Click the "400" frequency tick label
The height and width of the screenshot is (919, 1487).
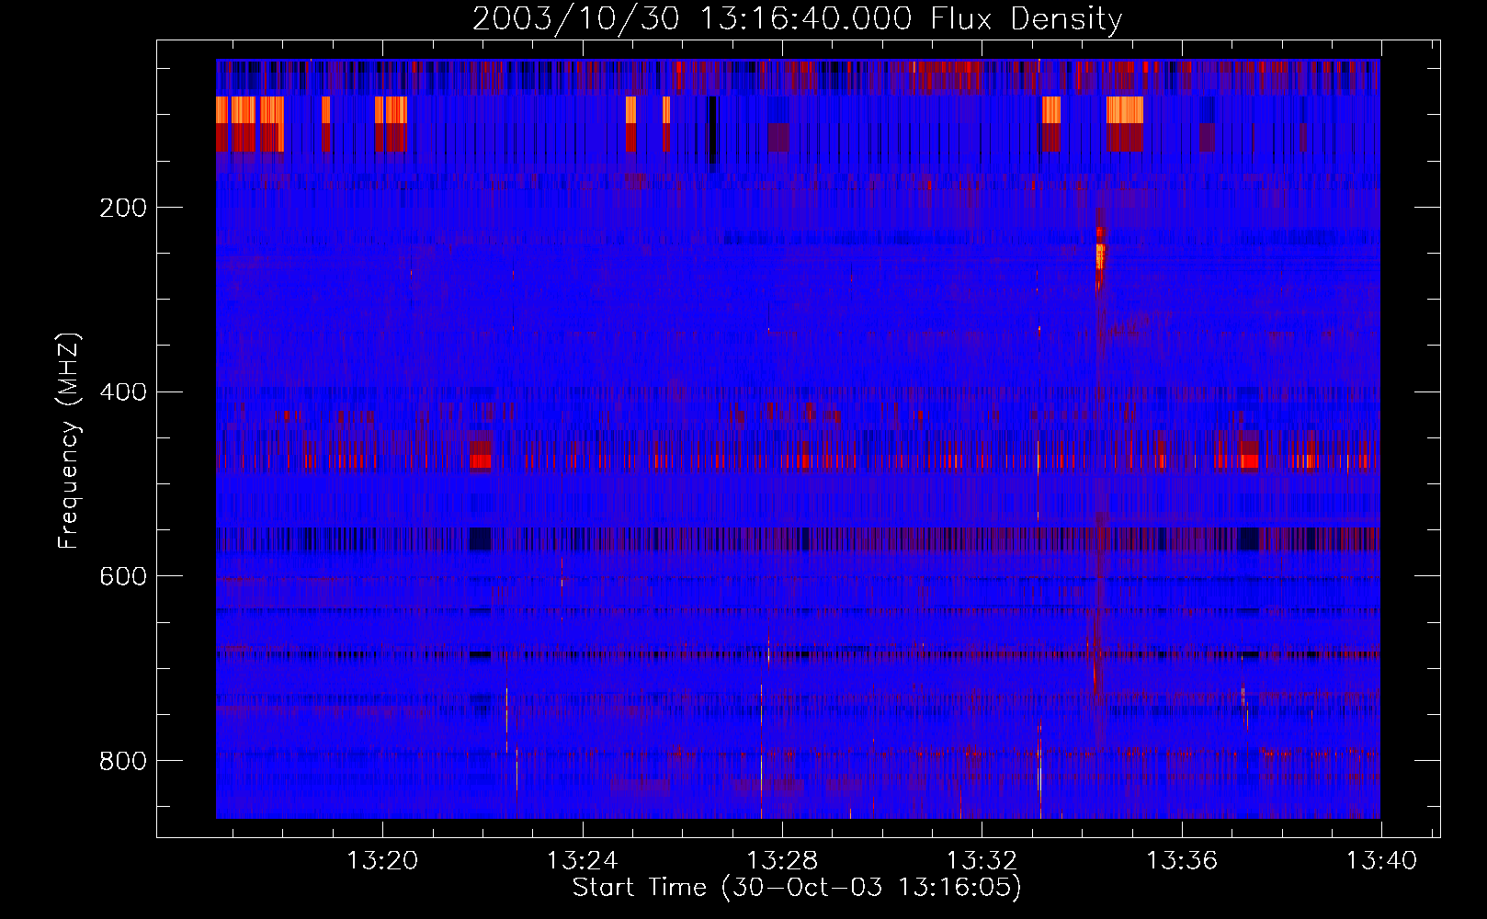(123, 392)
